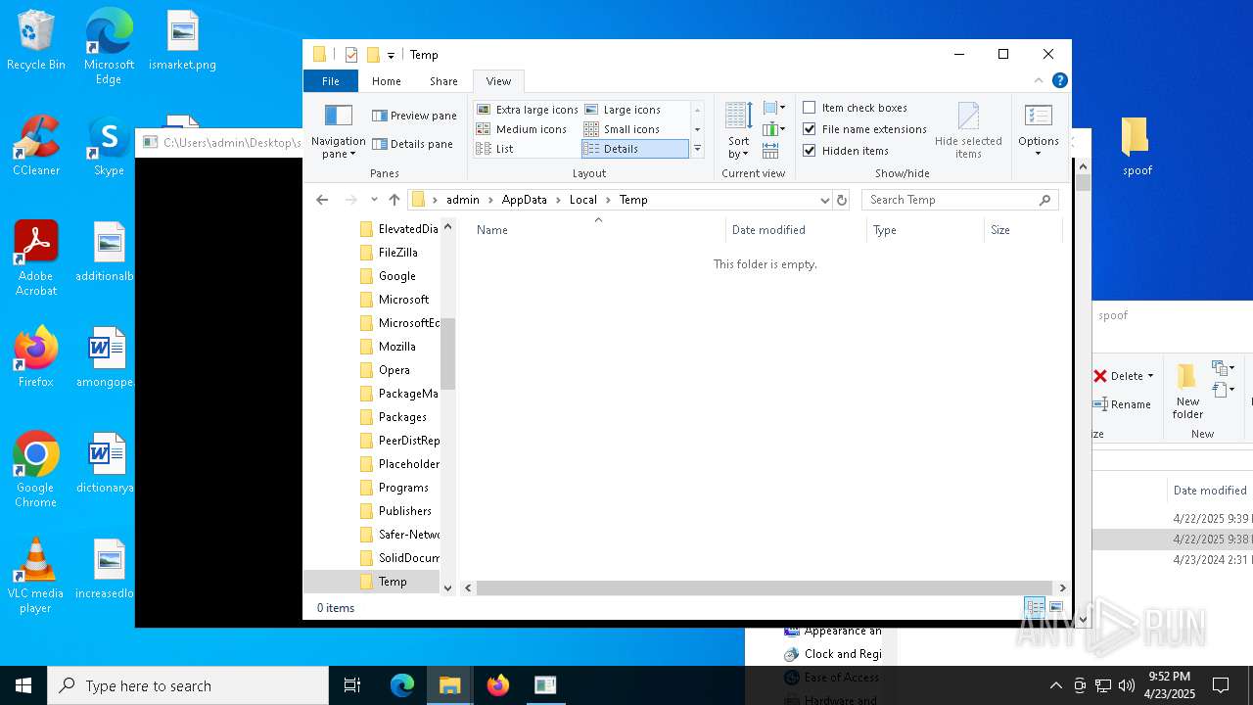Toggle the Preview pane
The image size is (1253, 705).
(414, 116)
